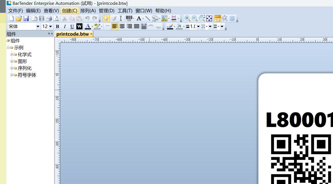This screenshot has width=333, height=184.
Task: Toggle italic formatting
Action: click(65, 26)
